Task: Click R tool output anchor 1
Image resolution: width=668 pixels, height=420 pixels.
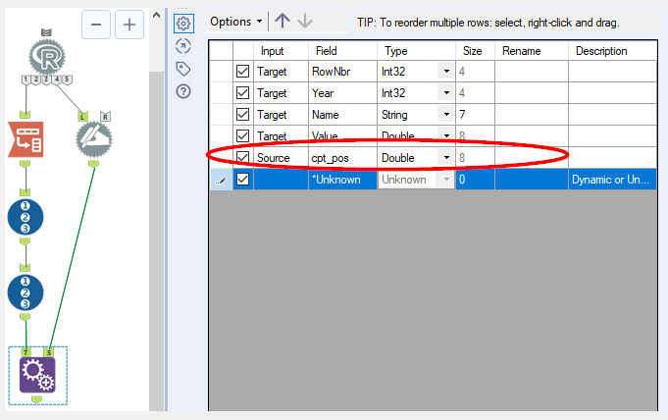Action: [26, 79]
